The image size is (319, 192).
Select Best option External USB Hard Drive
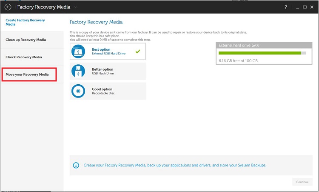pos(108,52)
